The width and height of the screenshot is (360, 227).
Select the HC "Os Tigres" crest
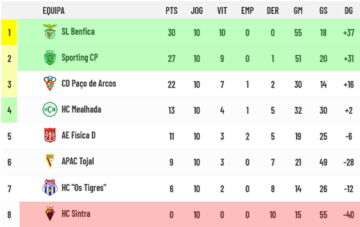50,187
